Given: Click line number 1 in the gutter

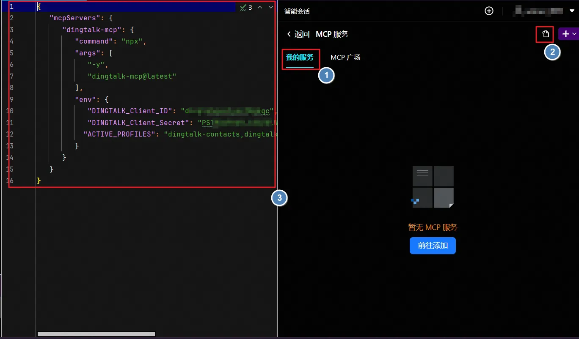Looking at the screenshot, I should click(x=11, y=7).
